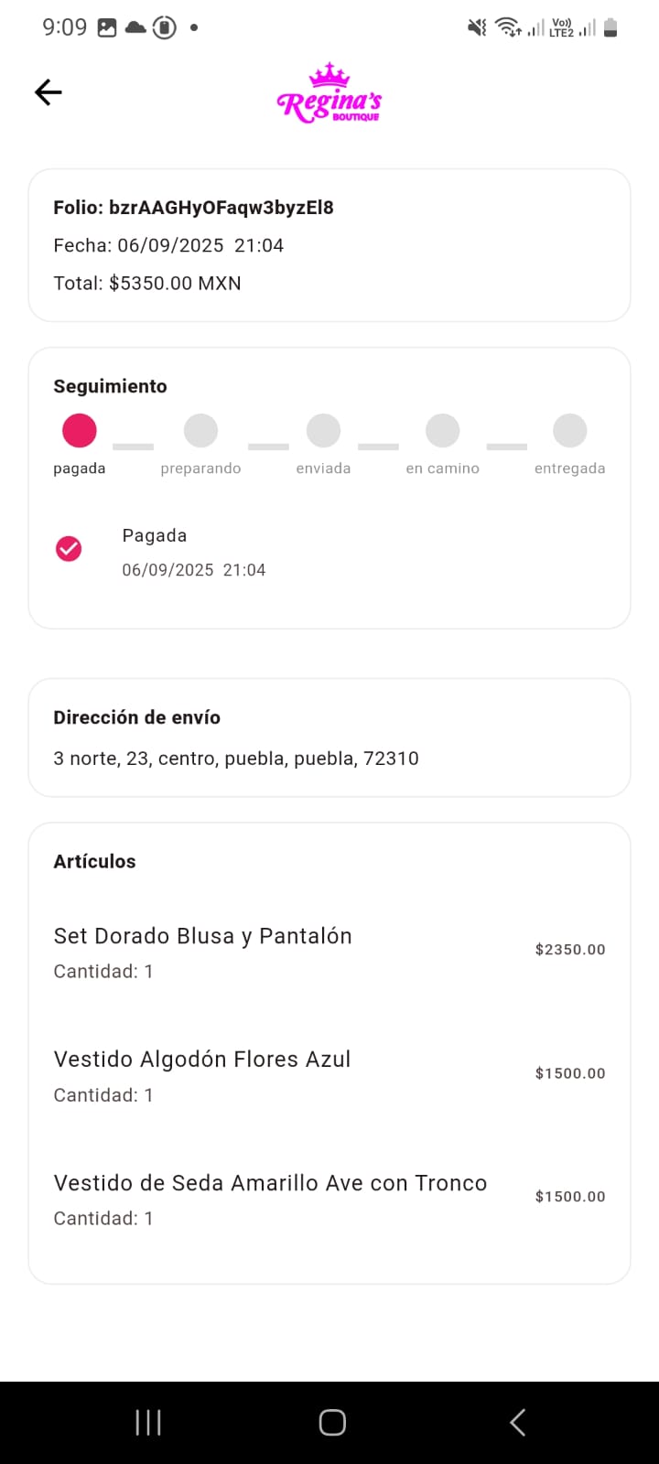Tap the shipping address text
Screen dimensions: 659x1464
(236, 759)
